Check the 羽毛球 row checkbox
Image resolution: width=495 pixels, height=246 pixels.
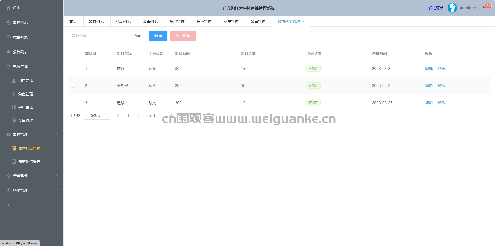(x=72, y=86)
